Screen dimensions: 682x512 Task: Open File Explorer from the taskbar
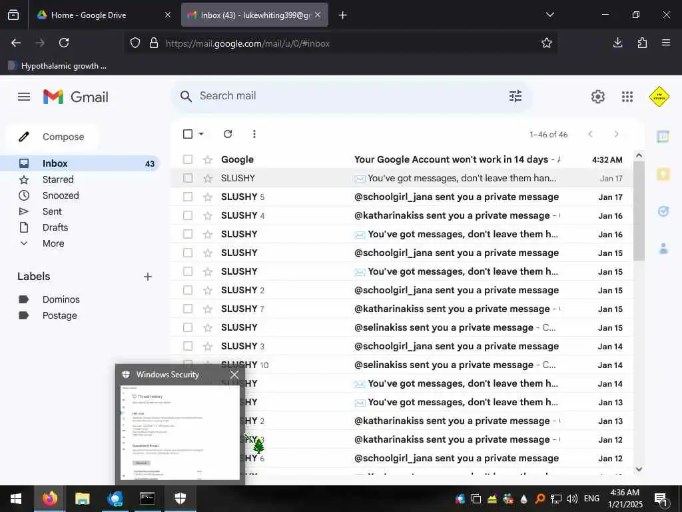(x=82, y=499)
